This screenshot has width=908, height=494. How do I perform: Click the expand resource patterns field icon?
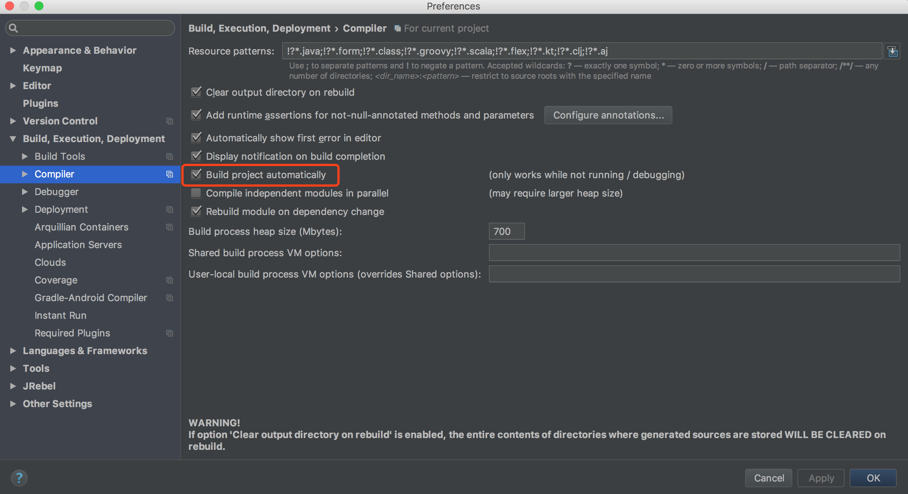tap(893, 51)
